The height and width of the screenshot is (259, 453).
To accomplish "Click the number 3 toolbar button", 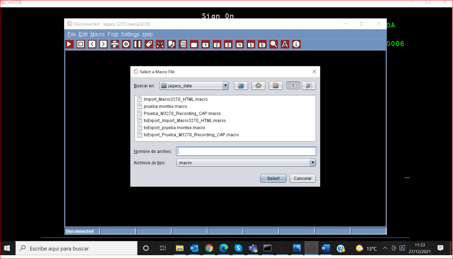I will 228,45.
